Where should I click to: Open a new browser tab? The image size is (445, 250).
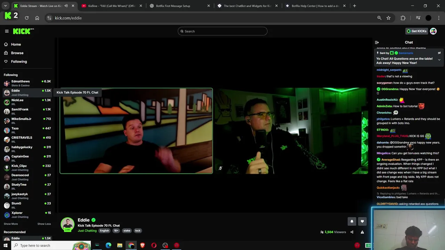(354, 6)
